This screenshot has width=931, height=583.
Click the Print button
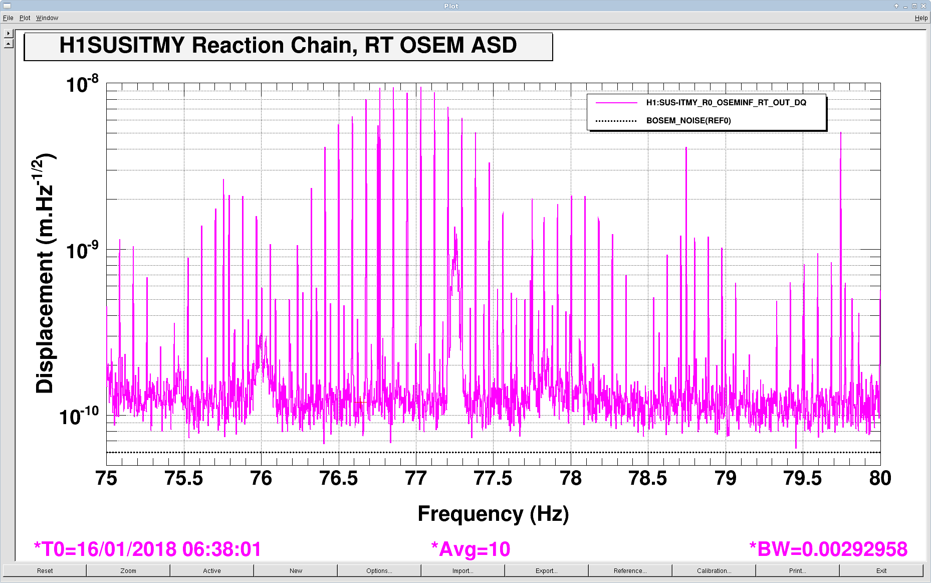coord(797,570)
